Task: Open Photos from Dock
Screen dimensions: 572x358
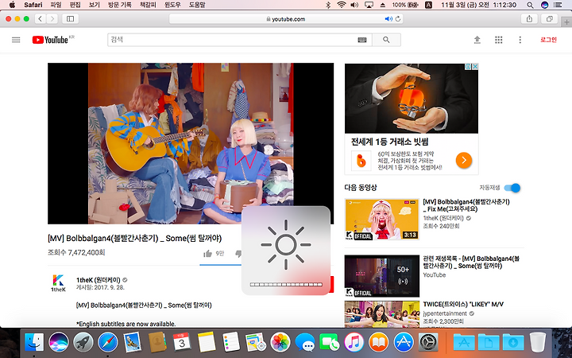Action: pyautogui.click(x=280, y=342)
